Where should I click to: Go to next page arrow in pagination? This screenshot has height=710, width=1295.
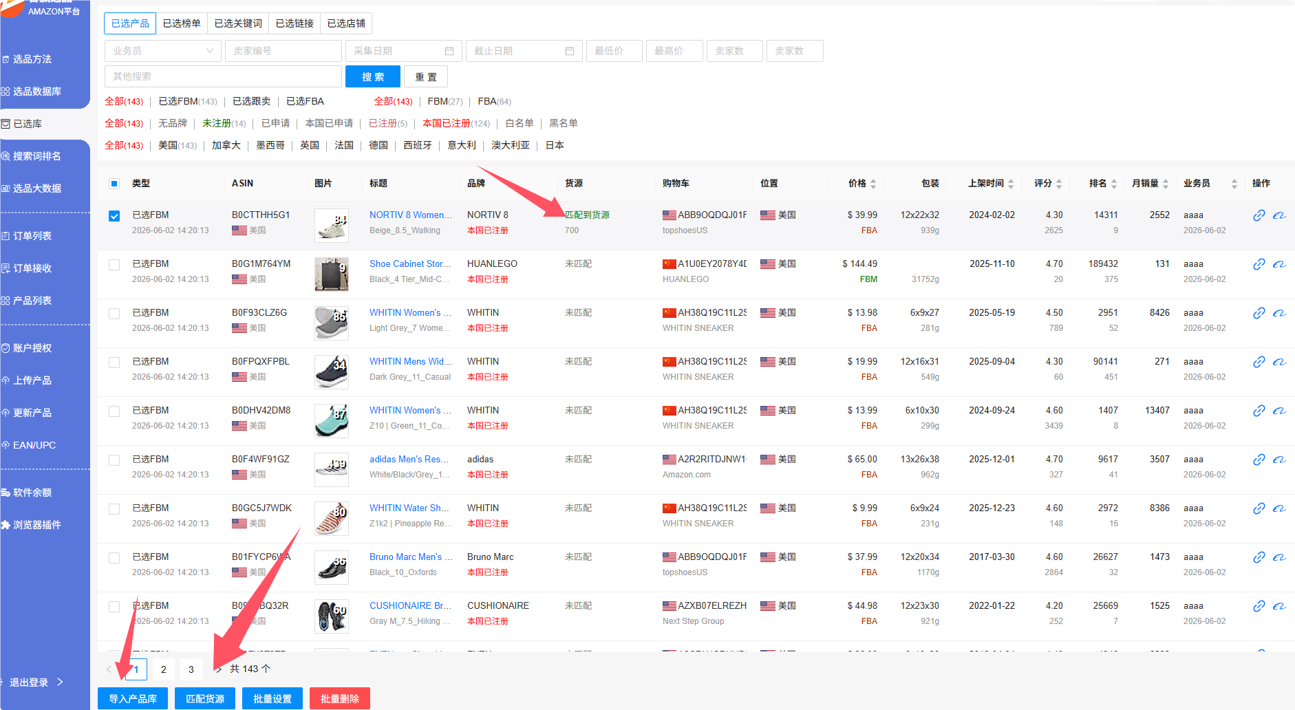[219, 669]
